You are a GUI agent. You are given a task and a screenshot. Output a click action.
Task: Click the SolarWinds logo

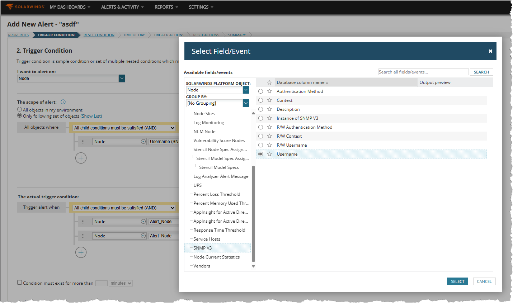(25, 7)
